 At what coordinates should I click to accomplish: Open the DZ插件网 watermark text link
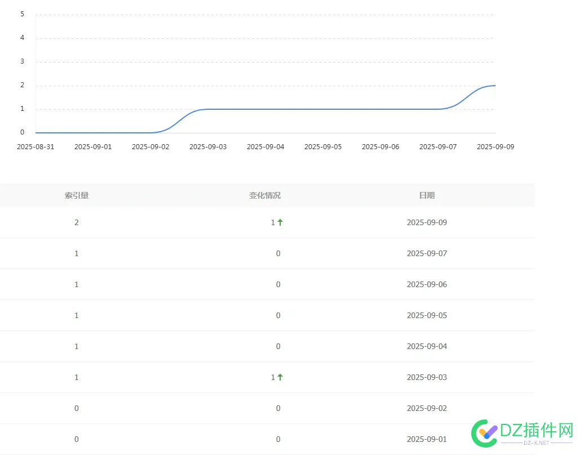(541, 431)
